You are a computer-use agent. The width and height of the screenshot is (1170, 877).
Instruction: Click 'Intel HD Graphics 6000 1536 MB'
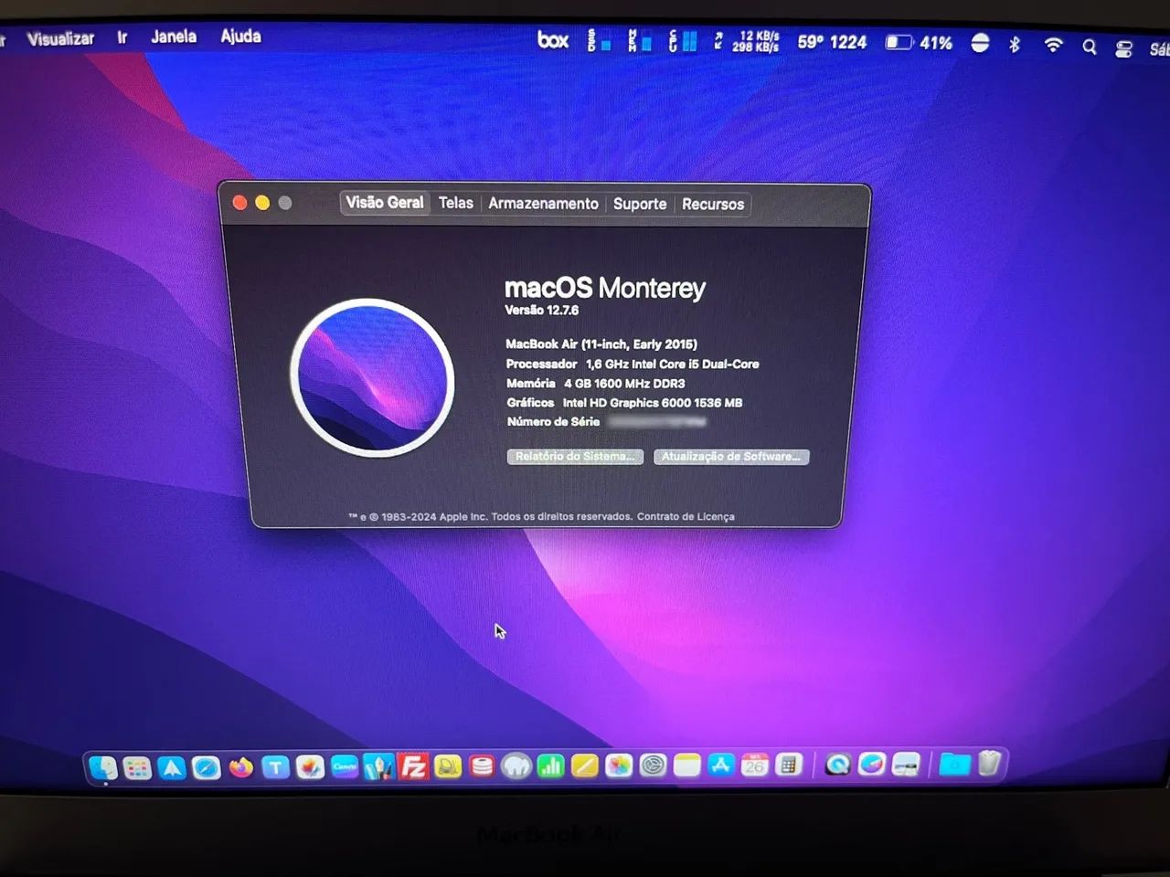point(653,403)
